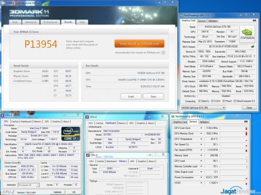Open the SPD tab in CPU-Z Mainboard window

[132, 123]
